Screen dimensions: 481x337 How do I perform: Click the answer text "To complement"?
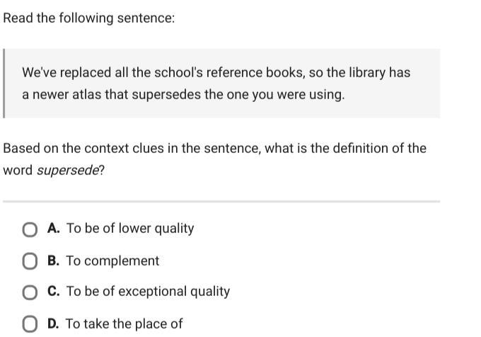point(112,261)
